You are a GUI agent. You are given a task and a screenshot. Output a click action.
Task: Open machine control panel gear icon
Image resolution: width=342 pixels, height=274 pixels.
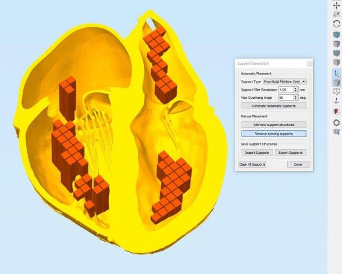pos(337,123)
